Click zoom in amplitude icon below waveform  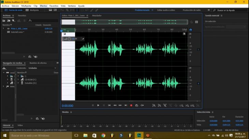click(x=154, y=105)
